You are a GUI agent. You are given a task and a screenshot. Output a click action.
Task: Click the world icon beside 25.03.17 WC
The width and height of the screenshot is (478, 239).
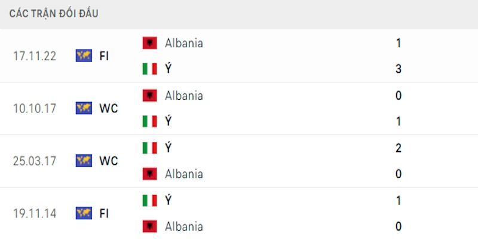[84, 161]
